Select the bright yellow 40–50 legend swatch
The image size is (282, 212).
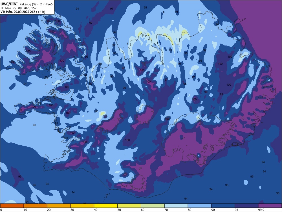click(106, 206)
